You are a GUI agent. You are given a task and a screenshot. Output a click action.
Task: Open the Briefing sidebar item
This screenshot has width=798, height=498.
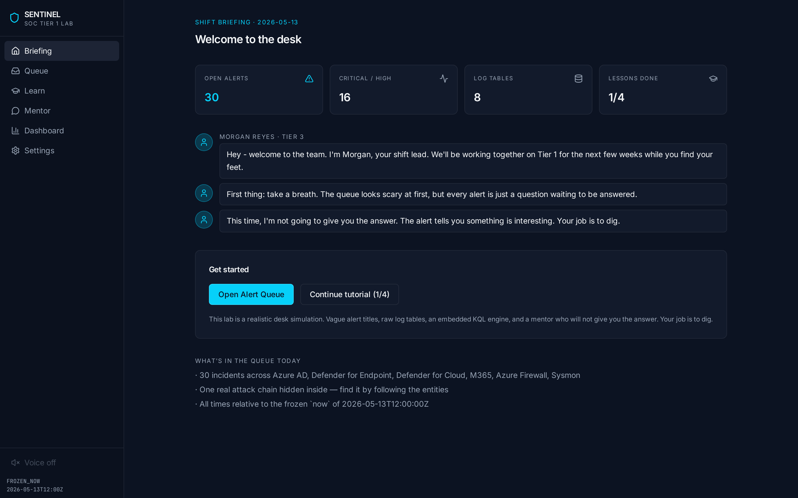62,51
